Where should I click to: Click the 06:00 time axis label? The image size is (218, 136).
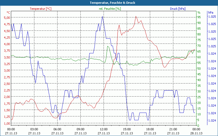coord(57,129)
